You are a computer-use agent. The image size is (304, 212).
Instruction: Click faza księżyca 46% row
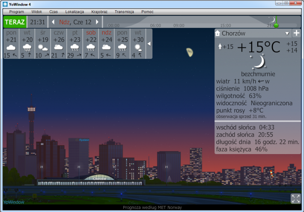coord(242,149)
